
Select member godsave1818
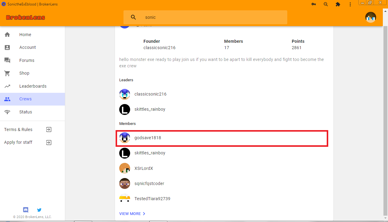(222, 138)
